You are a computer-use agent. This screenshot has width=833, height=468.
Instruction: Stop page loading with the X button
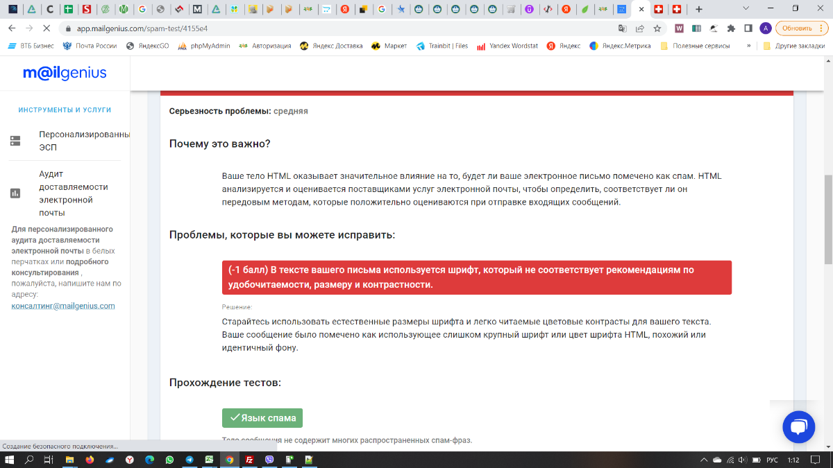47,28
